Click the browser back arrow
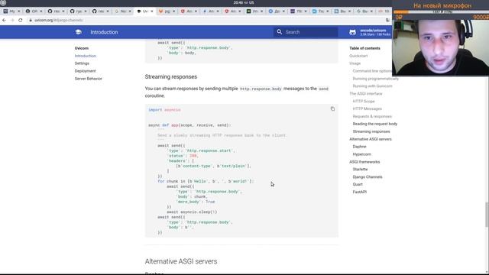The width and height of the screenshot is (489, 275). [4, 20]
